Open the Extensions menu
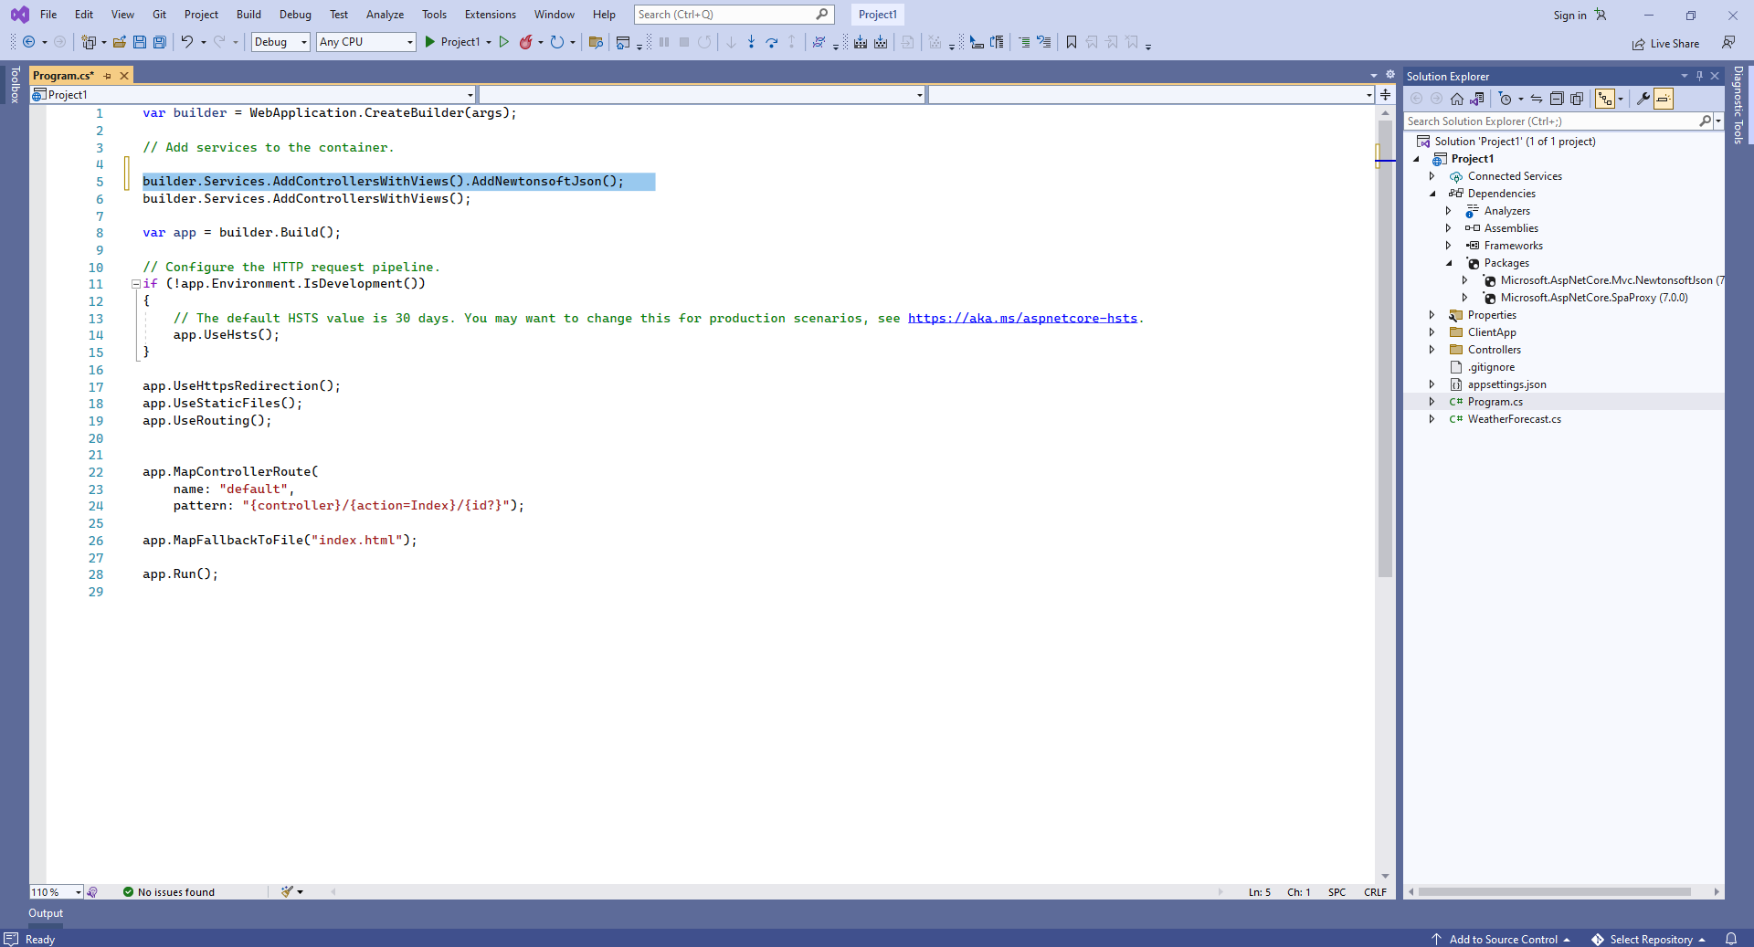The height and width of the screenshot is (947, 1754). pyautogui.click(x=490, y=15)
